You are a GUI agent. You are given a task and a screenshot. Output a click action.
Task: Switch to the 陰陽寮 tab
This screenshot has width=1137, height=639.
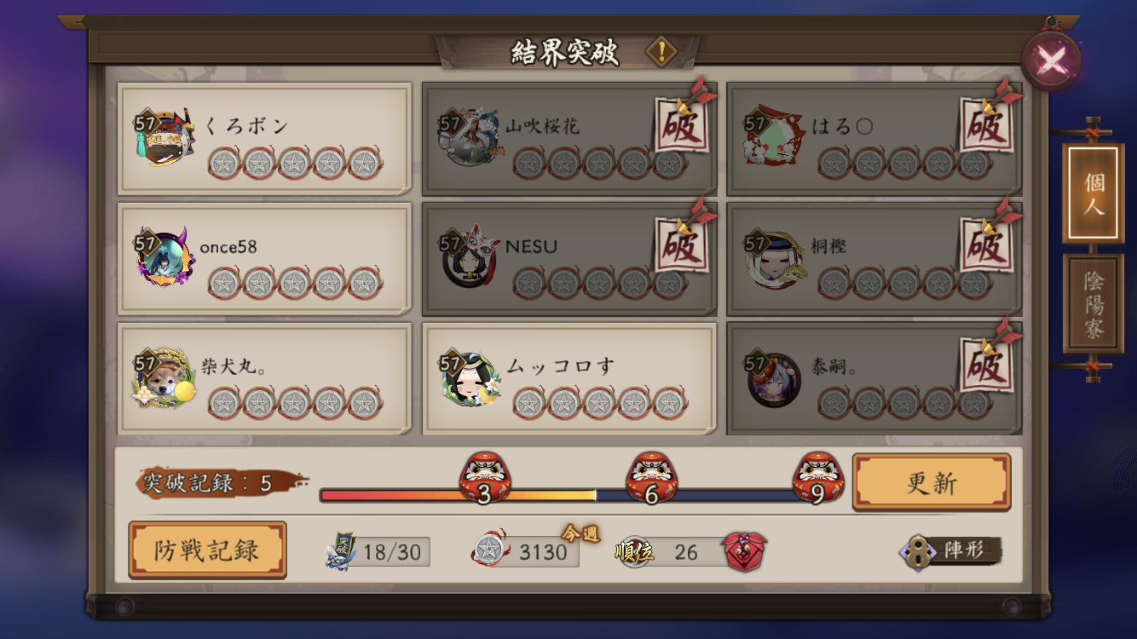(1094, 303)
